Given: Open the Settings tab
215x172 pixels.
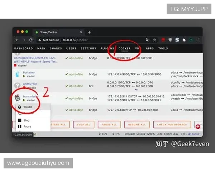Looking at the screenshot, I should (88, 48).
